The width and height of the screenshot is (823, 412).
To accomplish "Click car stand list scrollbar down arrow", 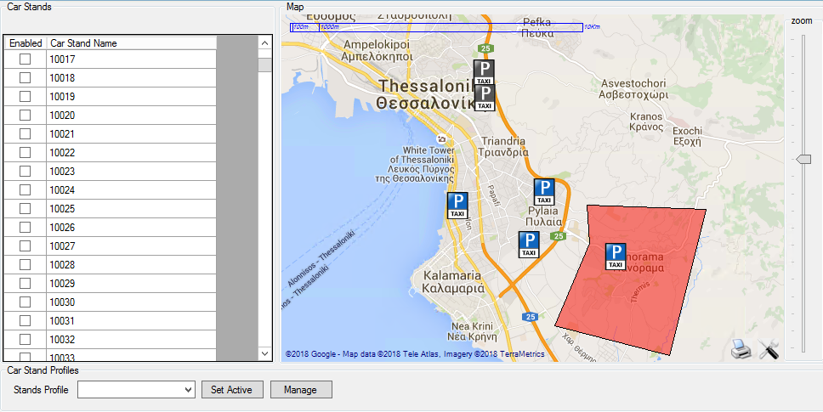I will point(265,354).
